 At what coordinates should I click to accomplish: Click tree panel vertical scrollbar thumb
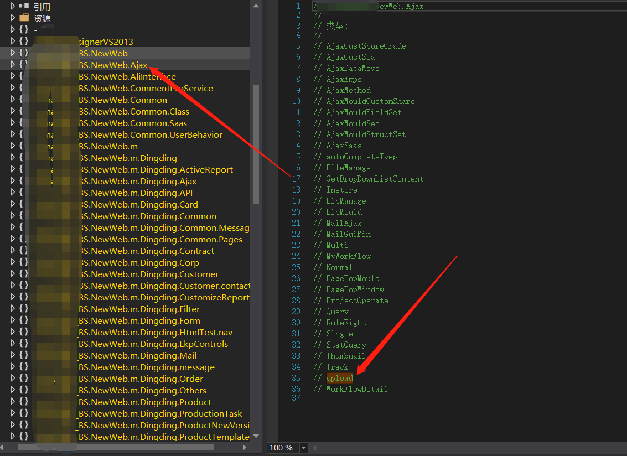coord(256,144)
